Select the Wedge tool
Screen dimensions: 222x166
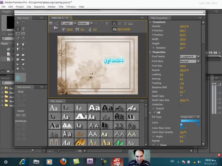point(18,64)
